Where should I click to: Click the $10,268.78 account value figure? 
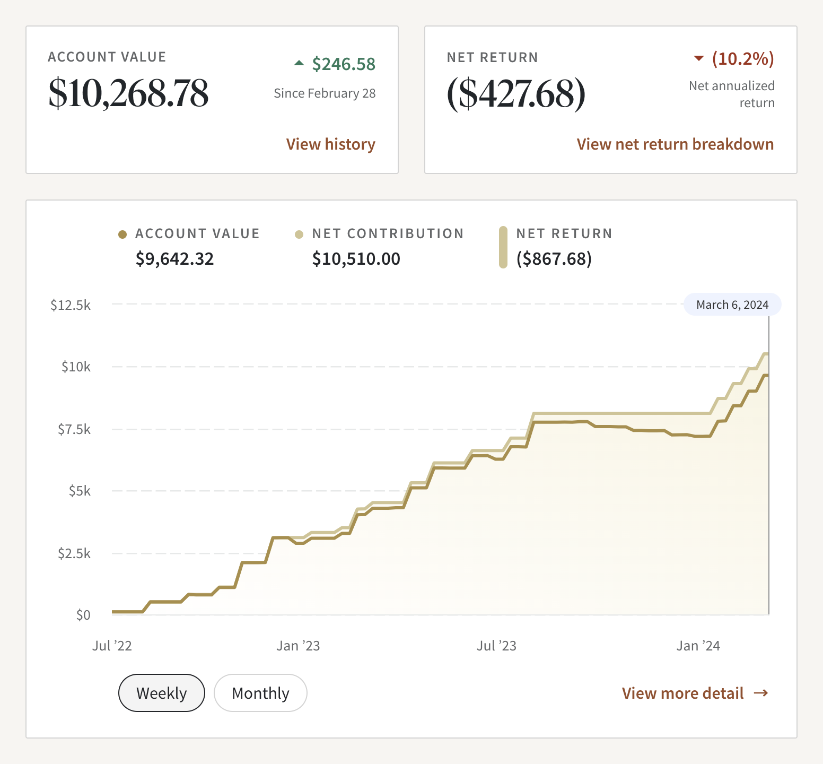(x=128, y=93)
